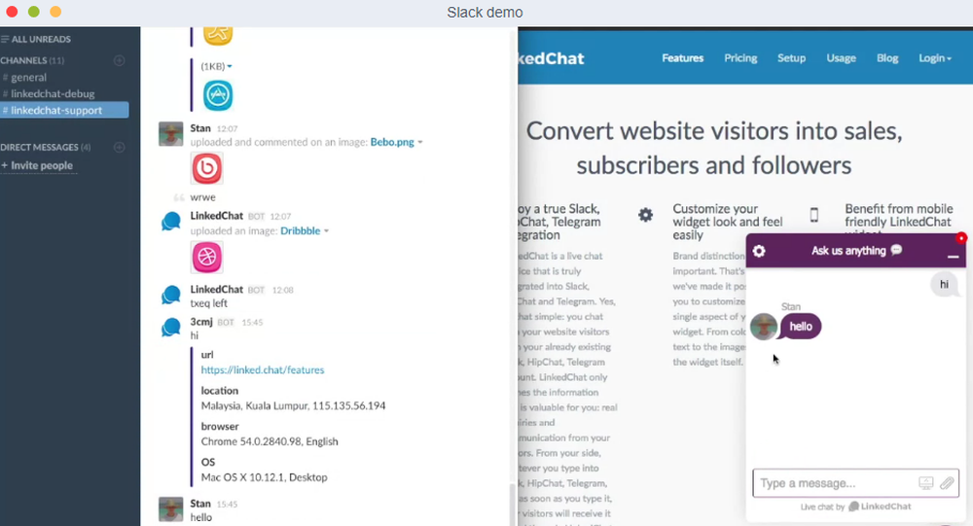Click the Live chat by LinkedChat link
973x526 pixels.
click(x=855, y=507)
